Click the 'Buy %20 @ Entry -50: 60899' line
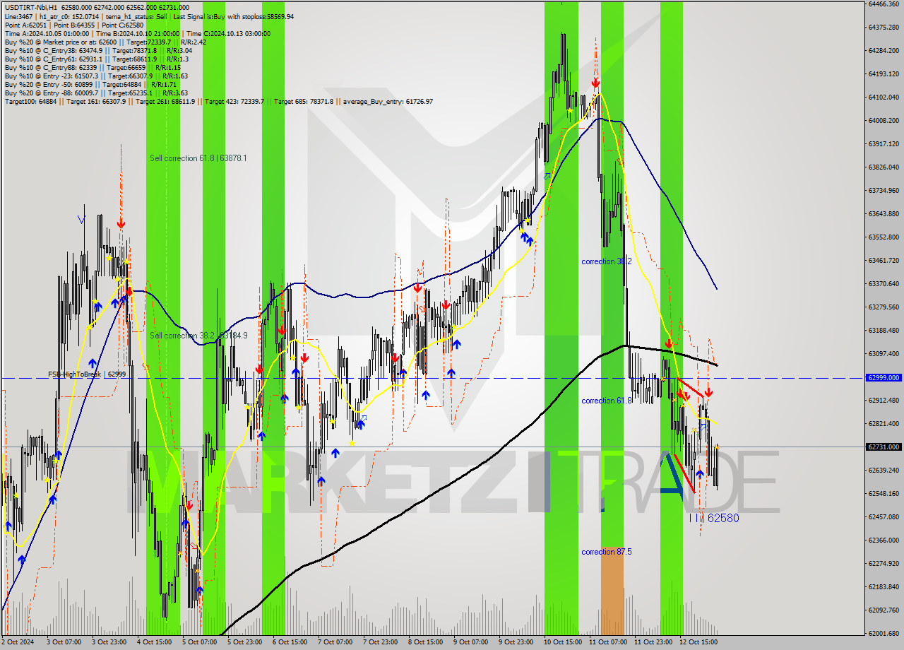 tap(92, 85)
